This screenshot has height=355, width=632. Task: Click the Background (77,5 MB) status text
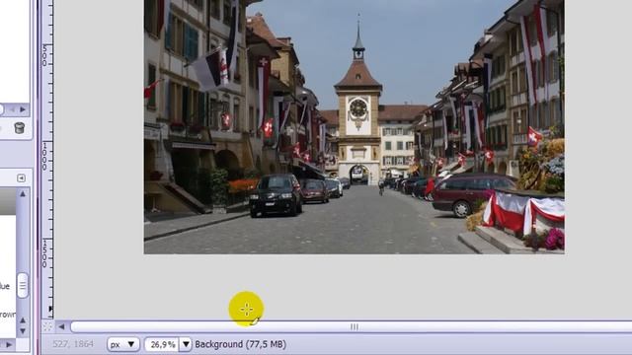pyautogui.click(x=241, y=344)
